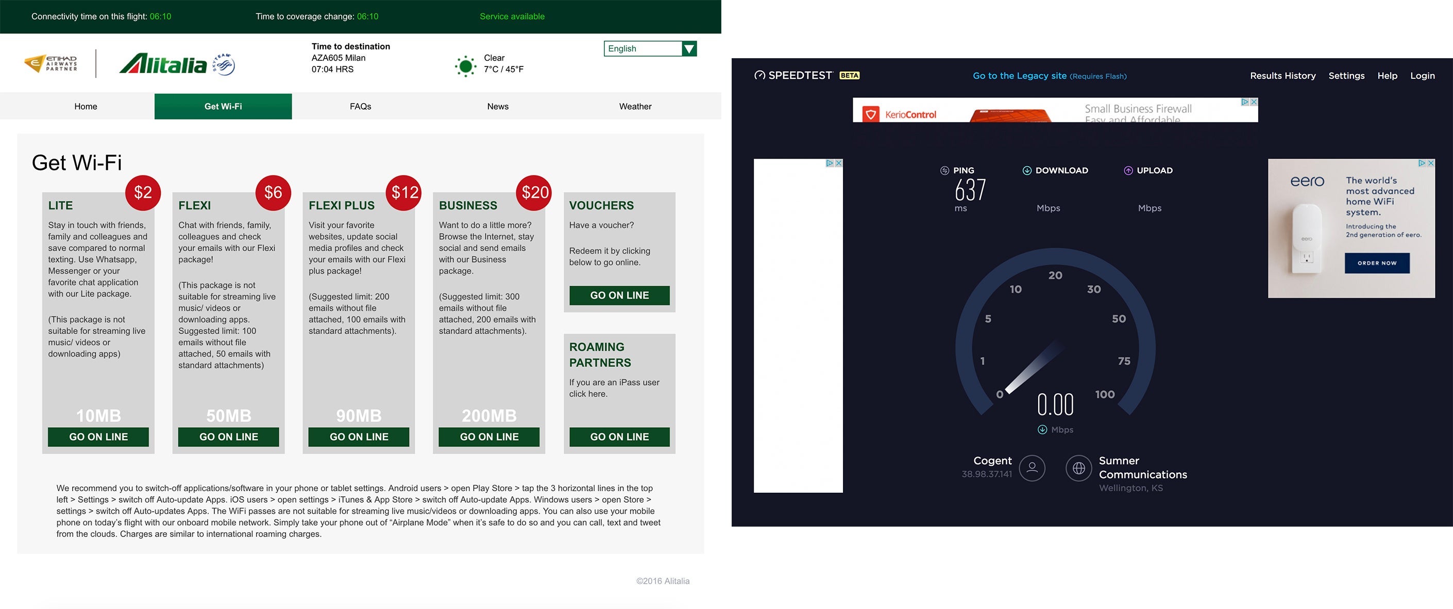Go to the Home tab
1453x609 pixels.
[86, 107]
